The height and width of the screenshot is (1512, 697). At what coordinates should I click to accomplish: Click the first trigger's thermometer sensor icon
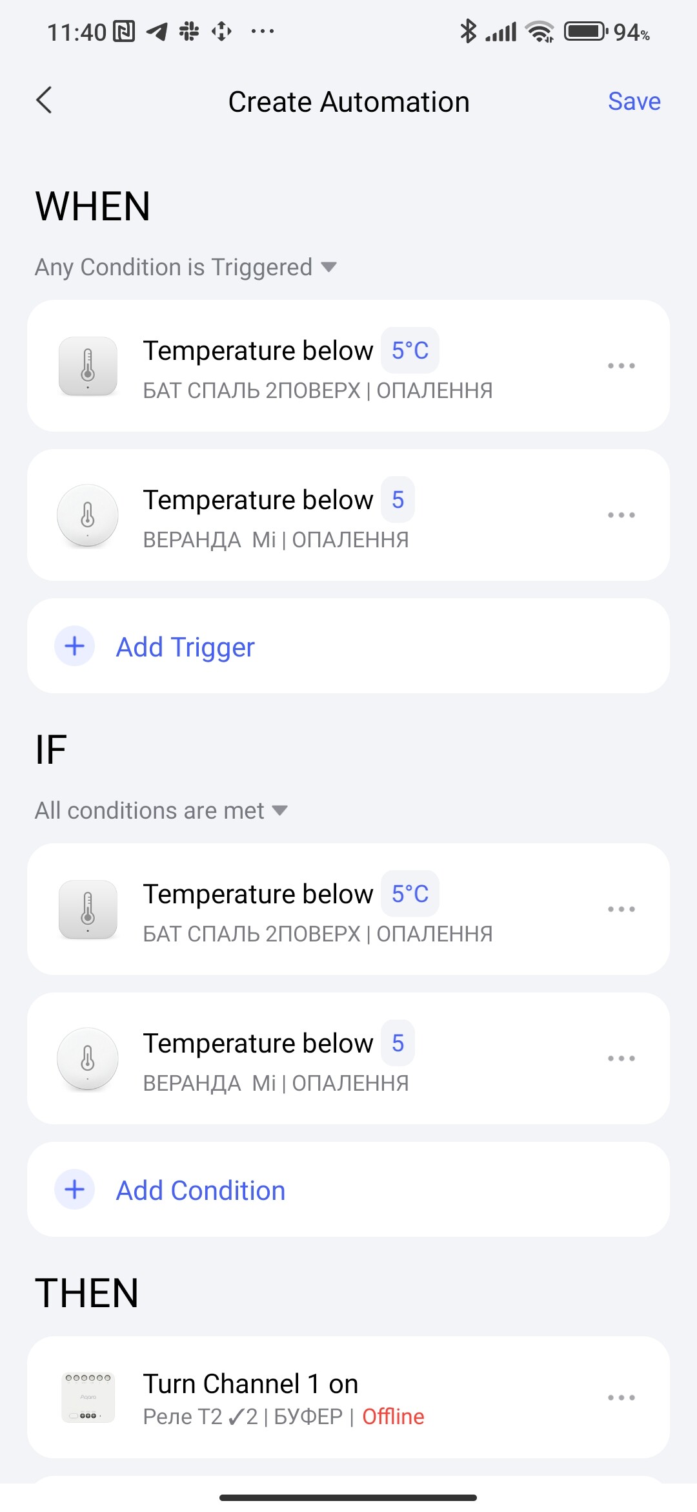(88, 366)
